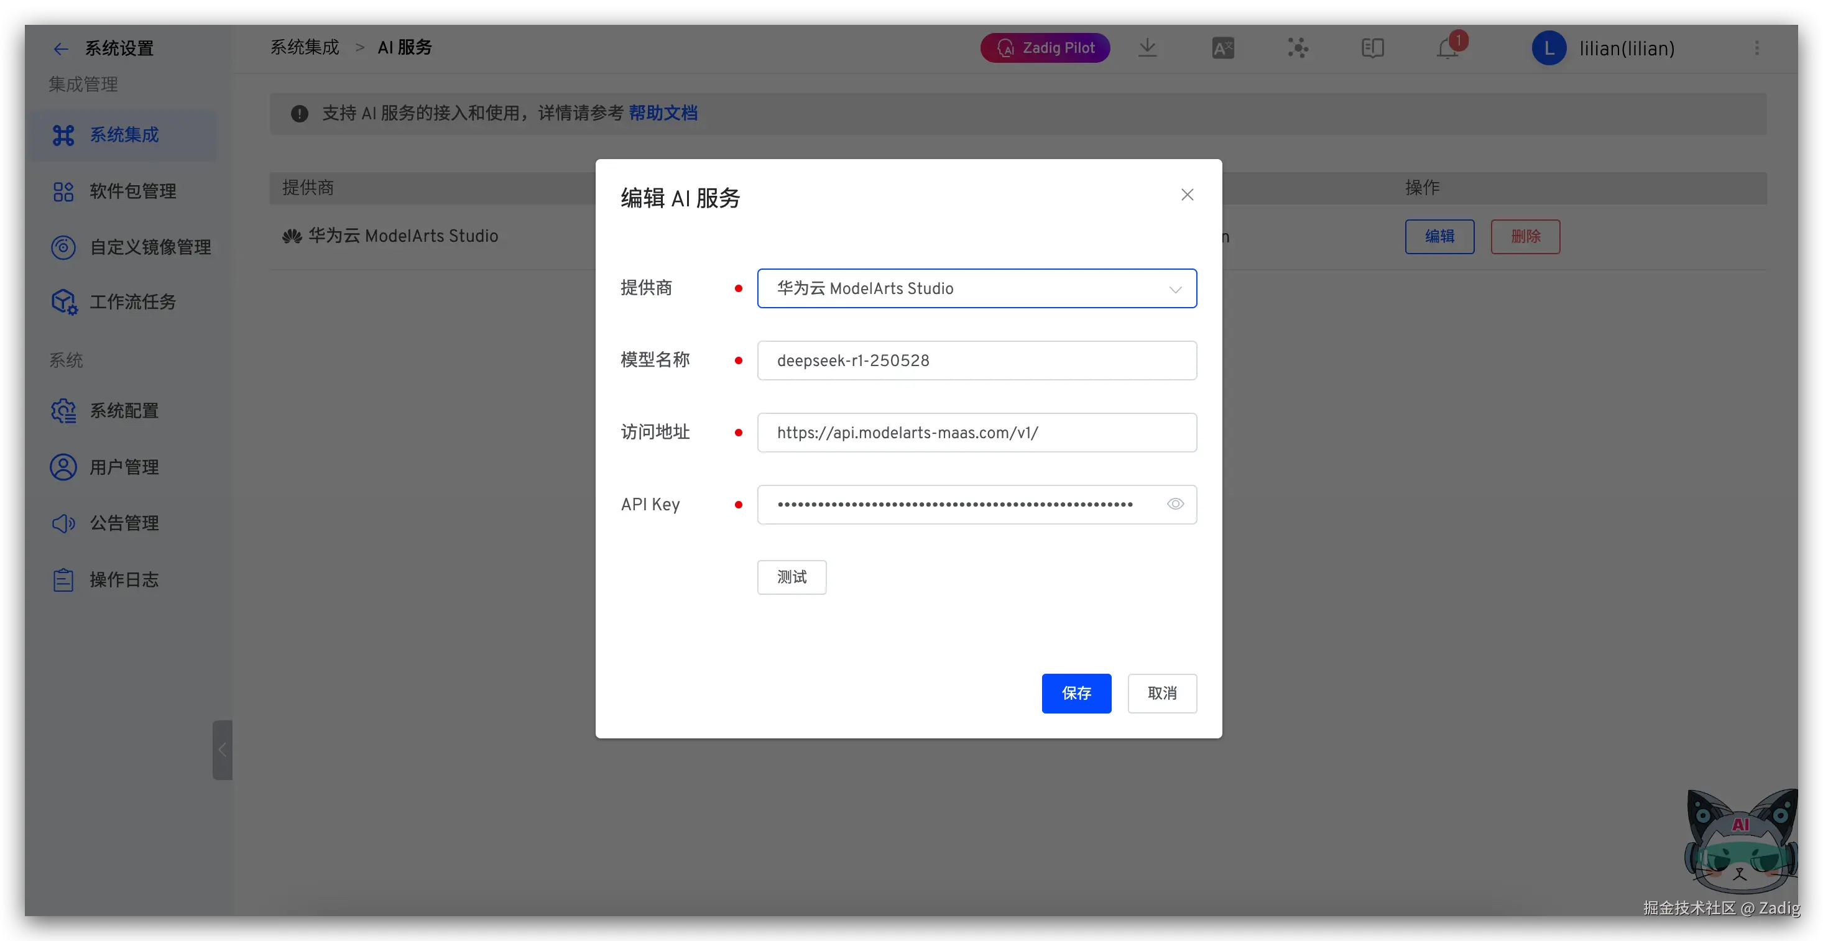The width and height of the screenshot is (1823, 941).
Task: Open the three-dot user menu
Action: click(x=1756, y=48)
